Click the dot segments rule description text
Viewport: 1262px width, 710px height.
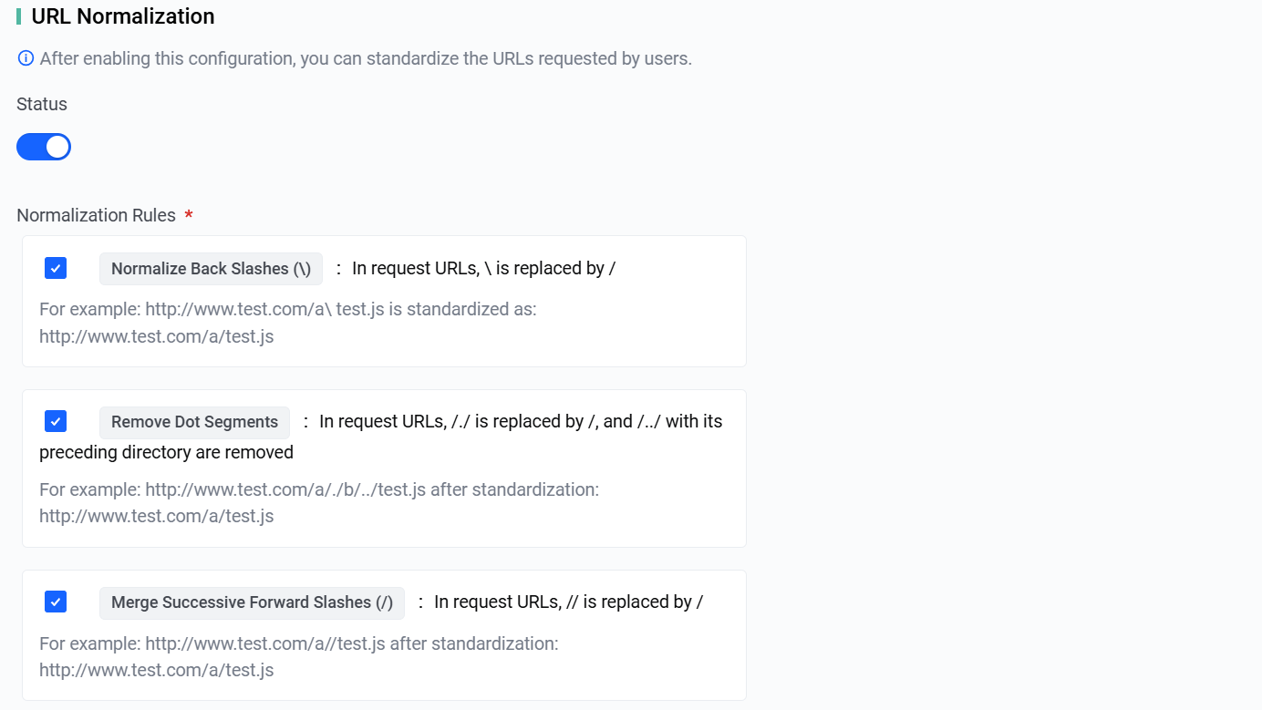point(381,437)
